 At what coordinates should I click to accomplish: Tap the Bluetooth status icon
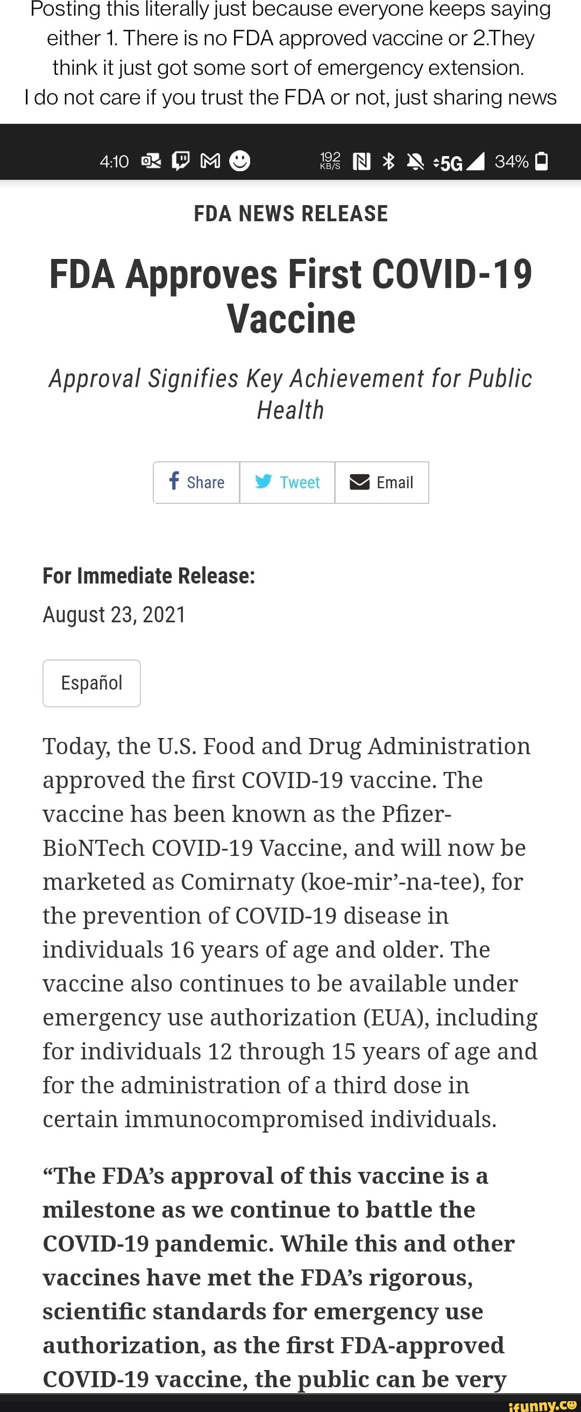point(388,161)
